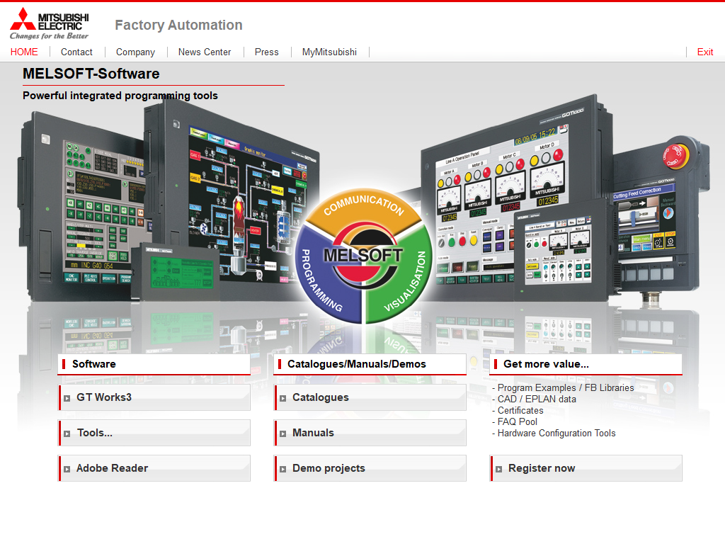
Task: Click 'Powerful integrated programming tools' subtitle
Action: 120,96
